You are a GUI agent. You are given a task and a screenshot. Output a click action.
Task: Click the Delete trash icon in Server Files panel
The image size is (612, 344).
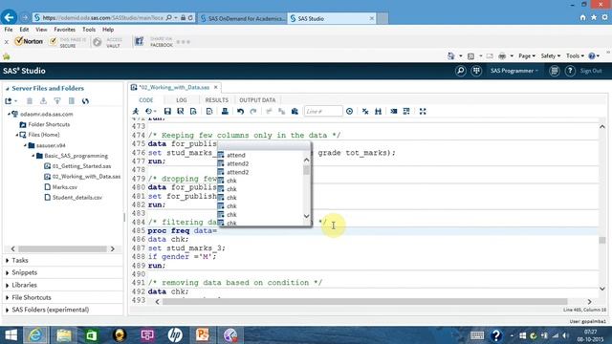click(x=30, y=101)
